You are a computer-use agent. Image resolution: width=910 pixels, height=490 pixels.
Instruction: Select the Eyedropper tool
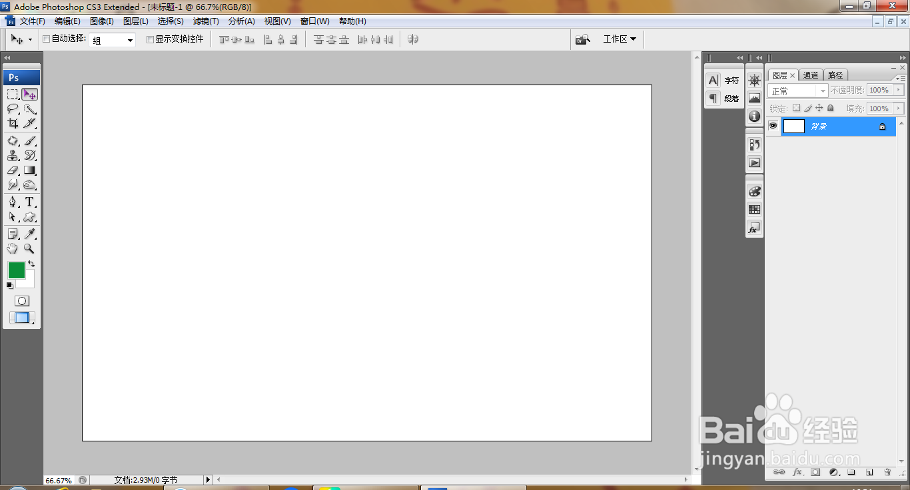pos(30,234)
